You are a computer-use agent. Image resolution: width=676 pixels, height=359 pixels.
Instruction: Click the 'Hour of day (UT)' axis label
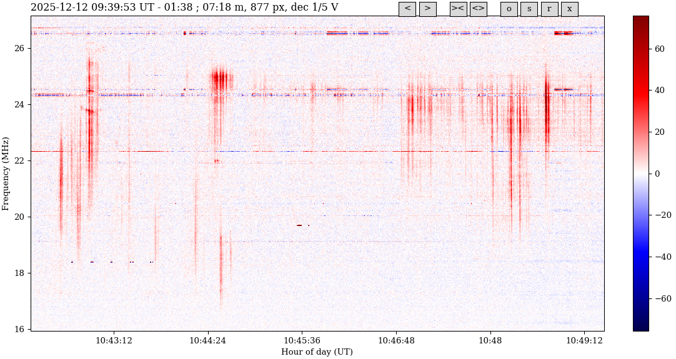point(317,352)
